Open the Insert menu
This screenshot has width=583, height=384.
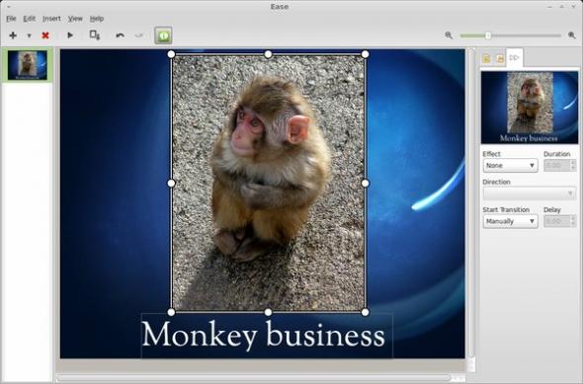click(51, 18)
